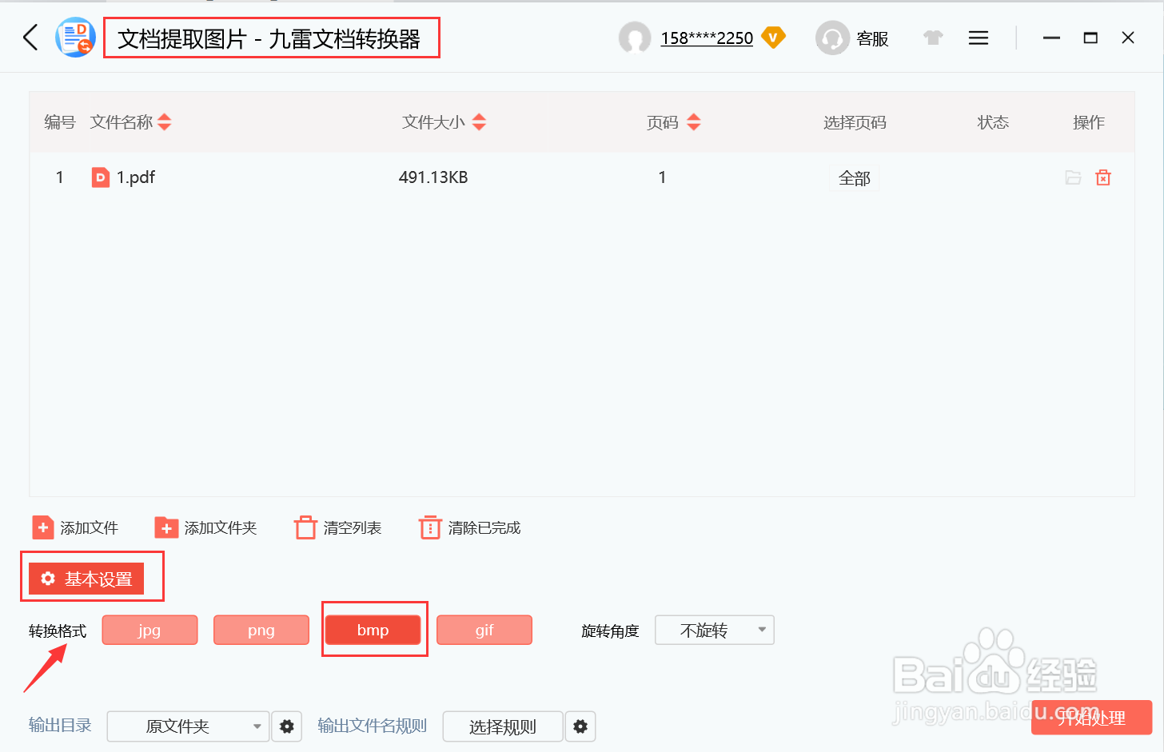The width and height of the screenshot is (1164, 752).
Task: Click 添加文件夹 to add a folder
Action: [206, 527]
